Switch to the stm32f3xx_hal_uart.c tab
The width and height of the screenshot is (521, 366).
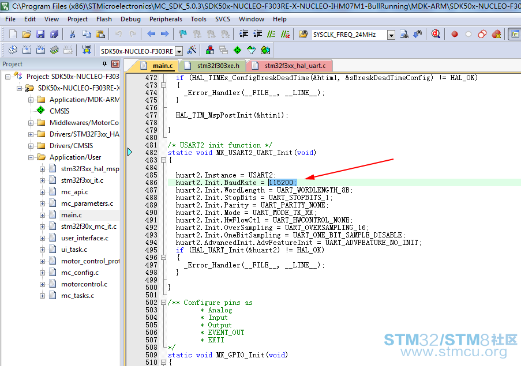(290, 66)
